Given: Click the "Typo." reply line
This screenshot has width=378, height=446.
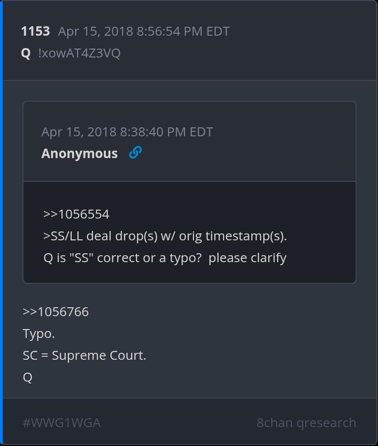Looking at the screenshot, I should click(39, 334).
